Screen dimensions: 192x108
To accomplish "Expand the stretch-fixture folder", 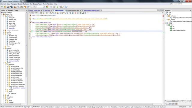I will click(7, 66).
